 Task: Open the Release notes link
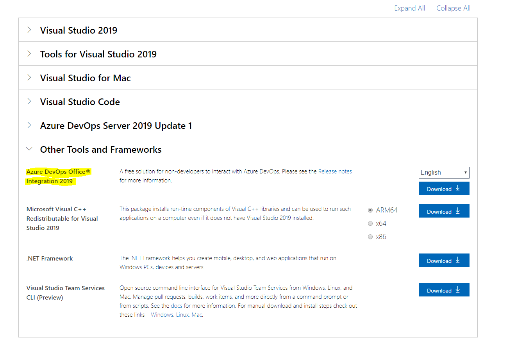pyautogui.click(x=335, y=171)
